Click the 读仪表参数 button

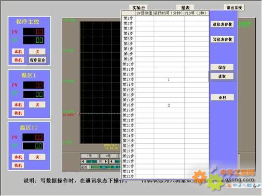[223, 24]
